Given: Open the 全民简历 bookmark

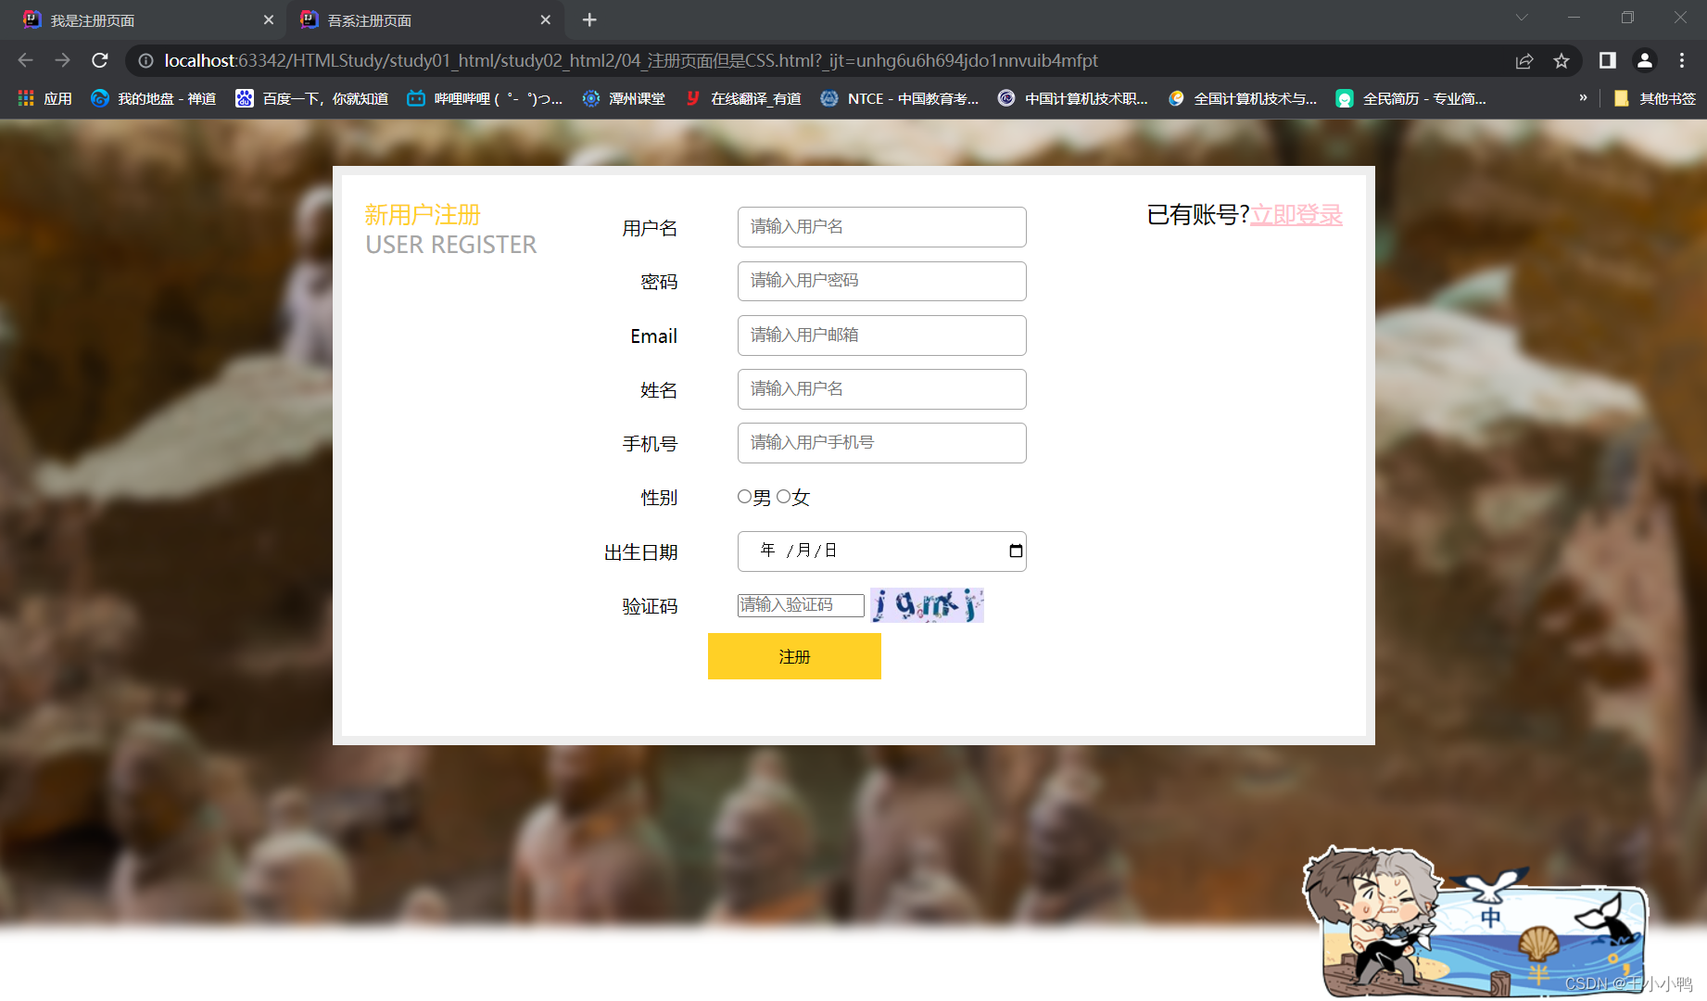Looking at the screenshot, I should [x=1411, y=98].
